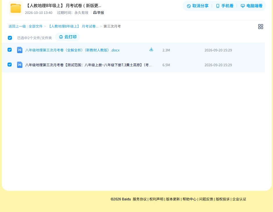Uncheck the 全解全析 docx file checkbox
This screenshot has height=212, width=273.
(10, 50)
